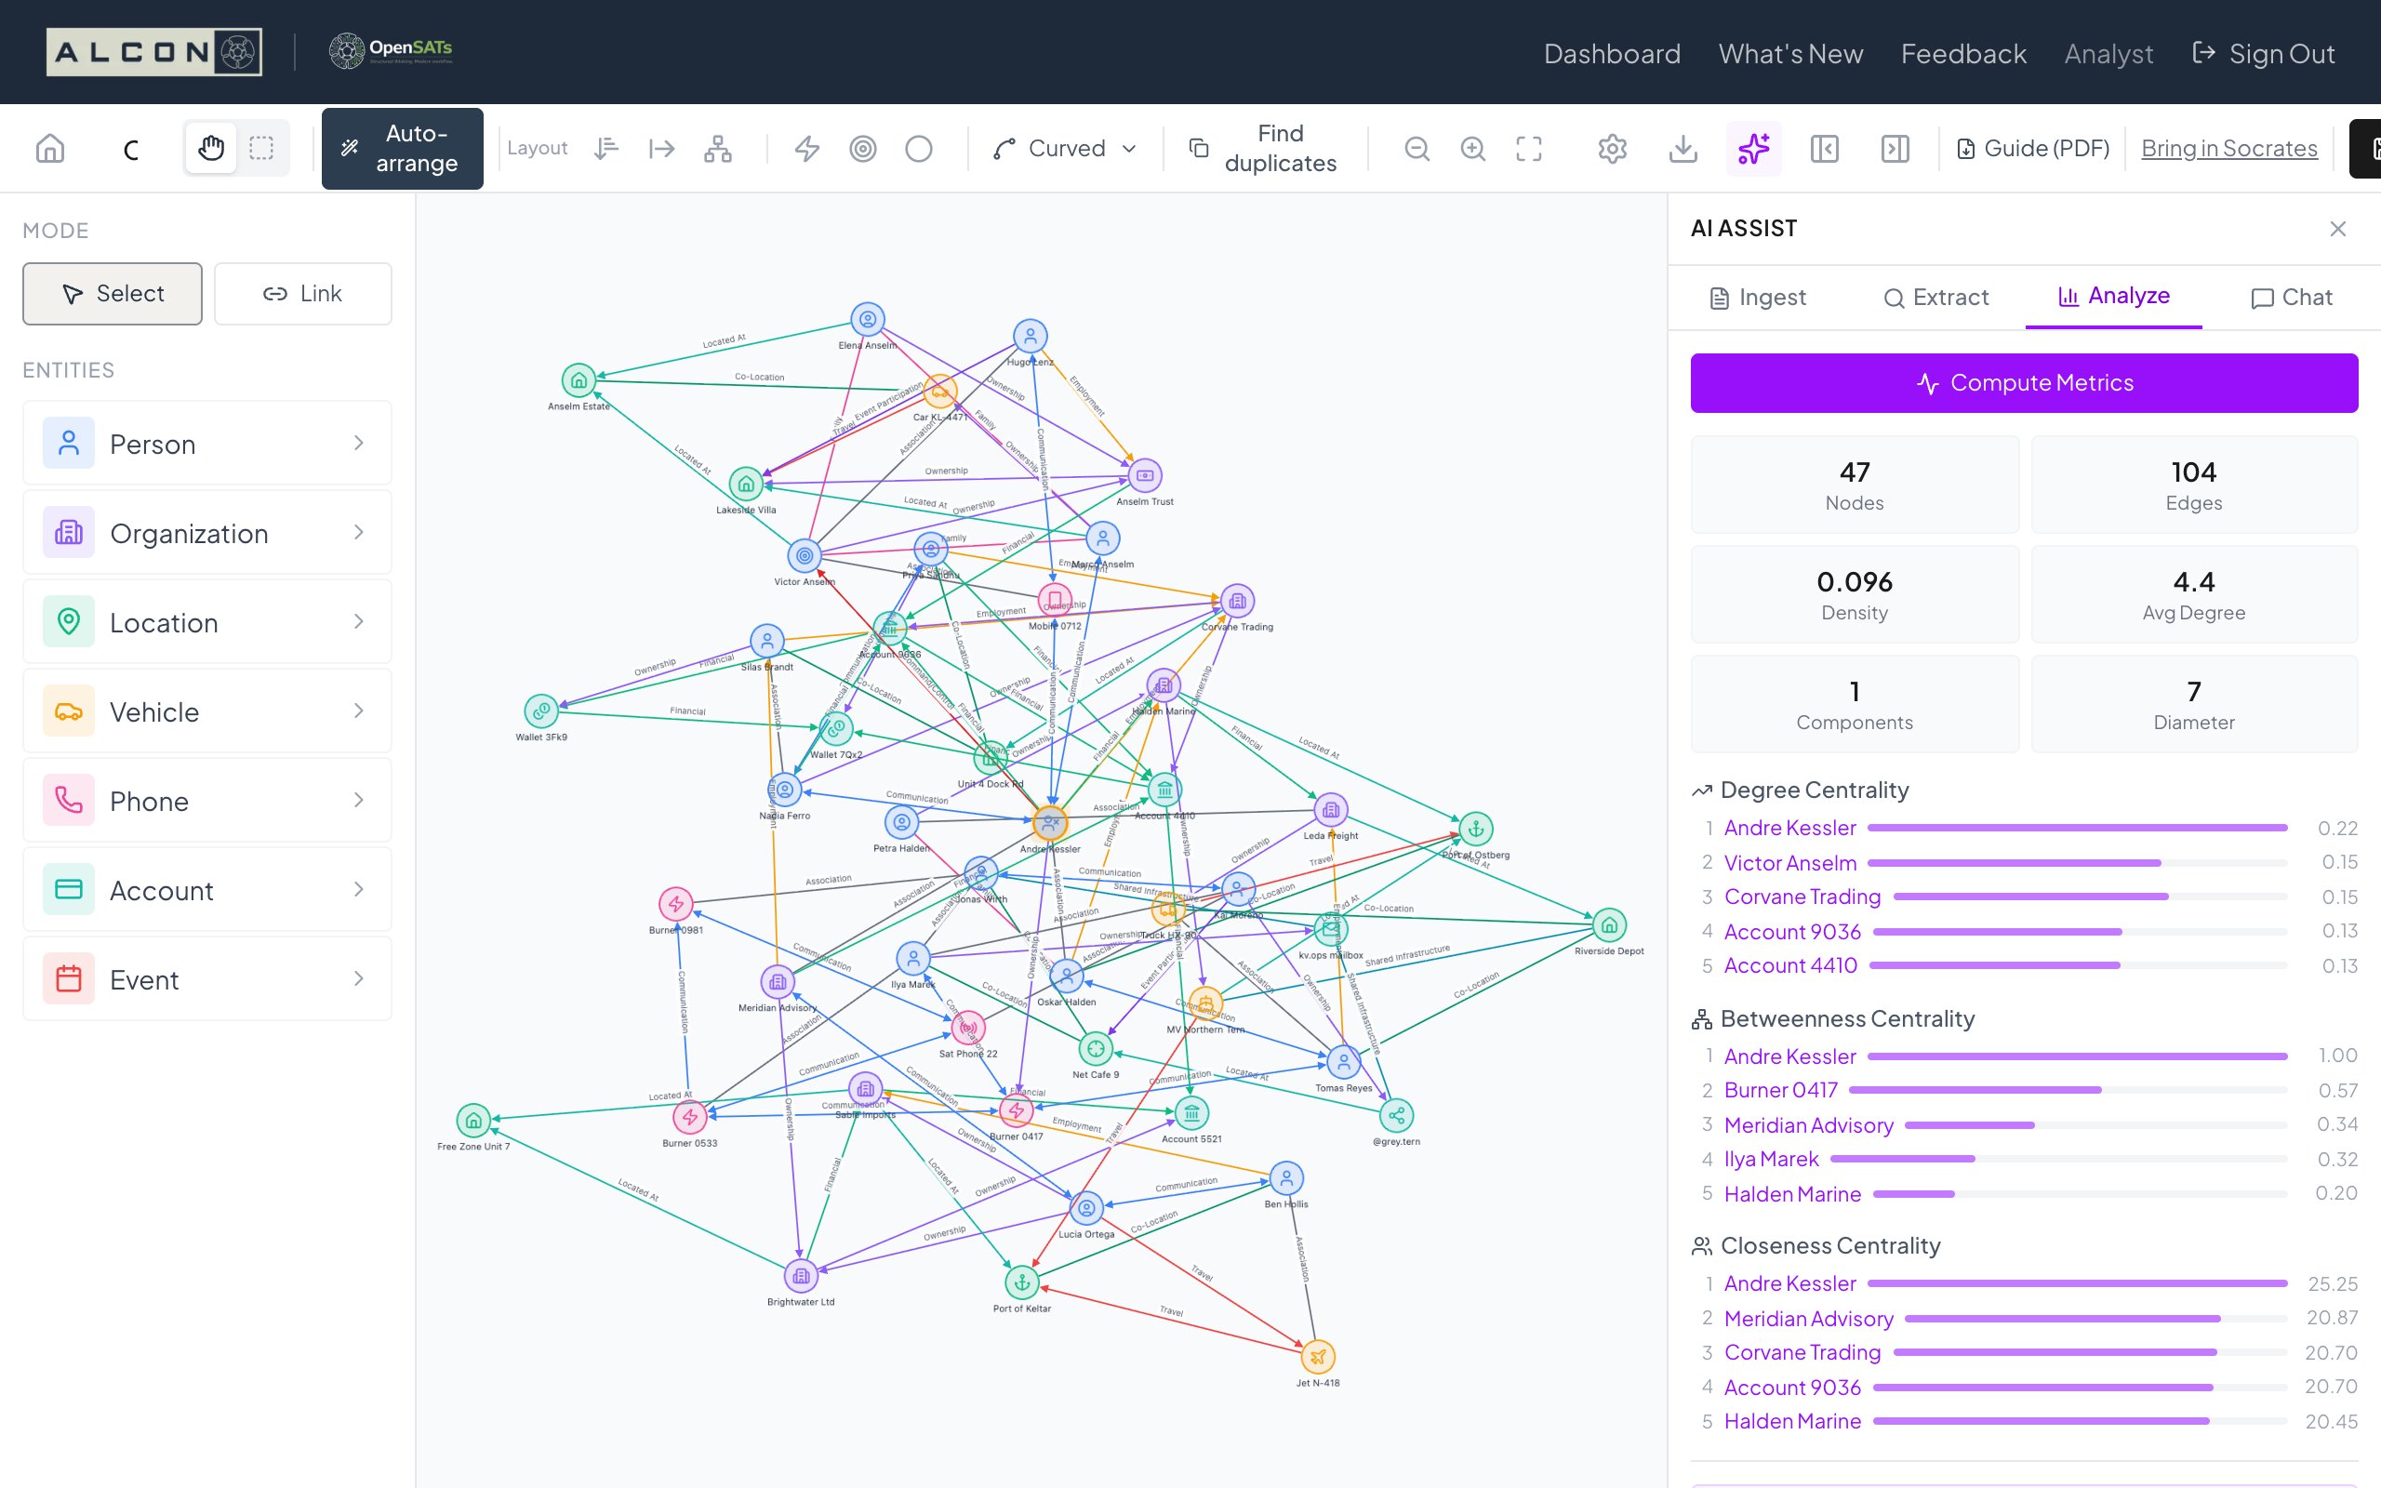Expand the Account entity type
The width and height of the screenshot is (2381, 1488).
click(x=207, y=890)
